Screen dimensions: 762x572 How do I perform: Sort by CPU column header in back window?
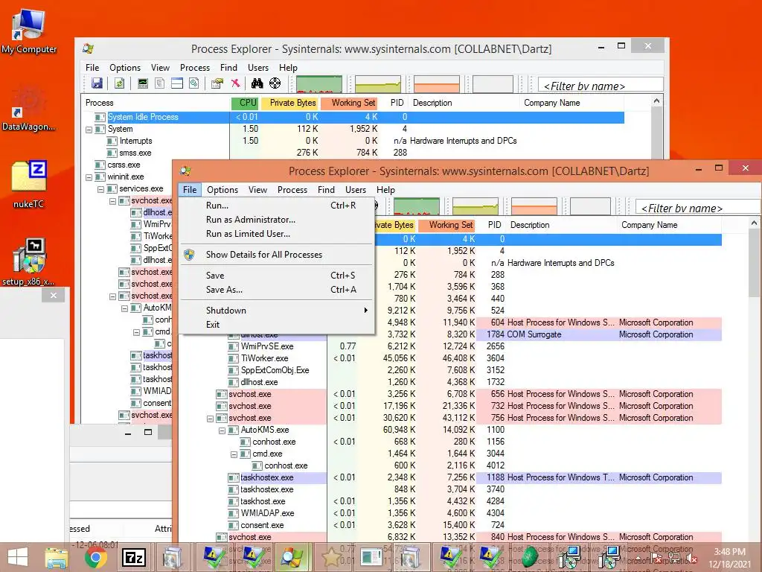[x=246, y=103]
